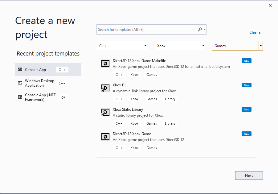Click the C++ tag under Xbox Static Library
Screen dimensions: 278x194
[x=119, y=123]
